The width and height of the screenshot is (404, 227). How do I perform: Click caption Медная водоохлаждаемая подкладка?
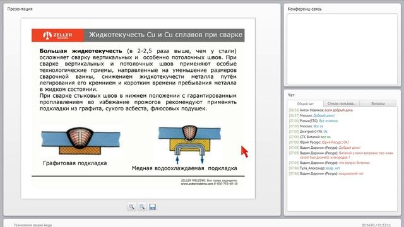click(184, 168)
